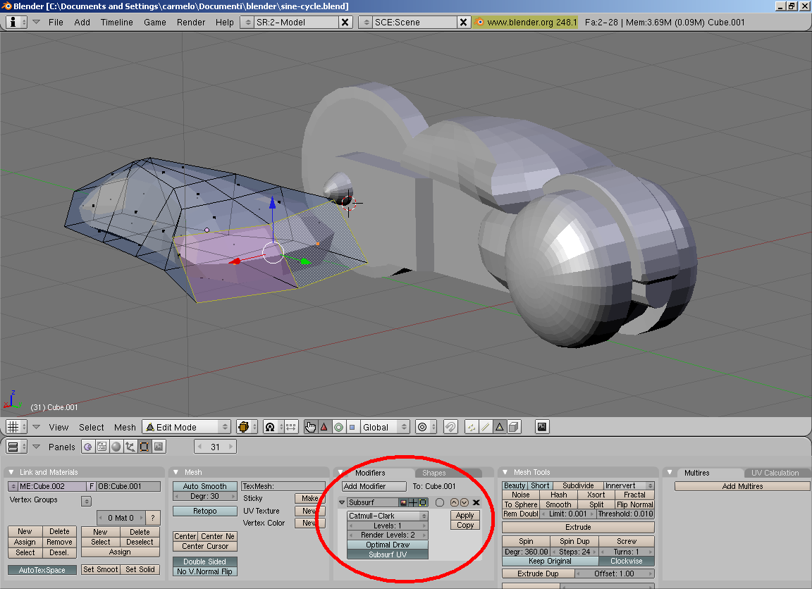Select face select mode triangle icon
The image size is (812, 589).
tap(500, 427)
